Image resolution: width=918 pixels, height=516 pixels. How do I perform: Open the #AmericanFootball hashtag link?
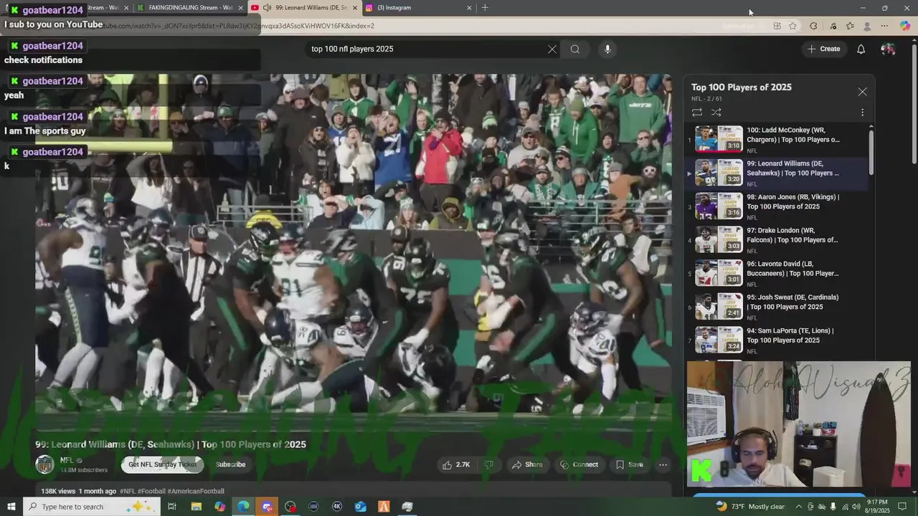[196, 492]
